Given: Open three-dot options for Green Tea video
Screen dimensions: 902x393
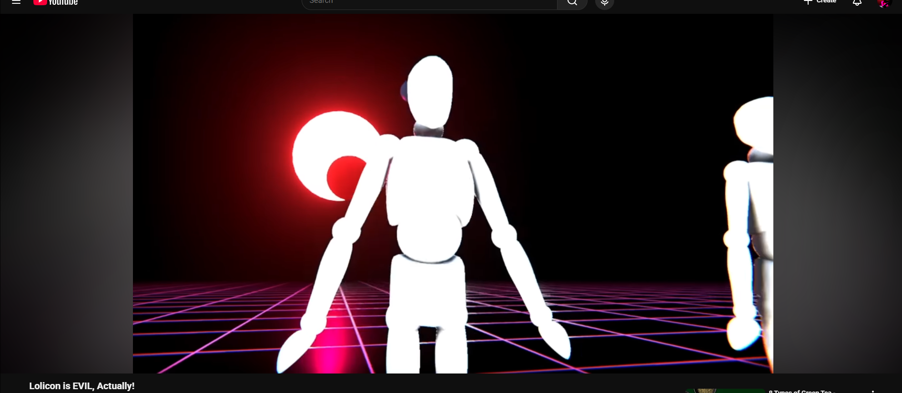Looking at the screenshot, I should (x=873, y=391).
